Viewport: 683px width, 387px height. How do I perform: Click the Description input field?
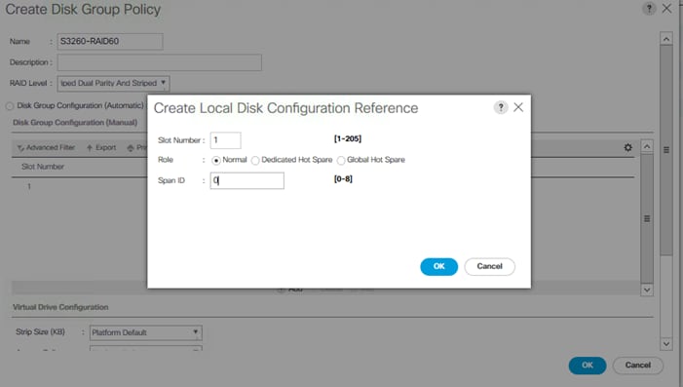click(x=160, y=62)
